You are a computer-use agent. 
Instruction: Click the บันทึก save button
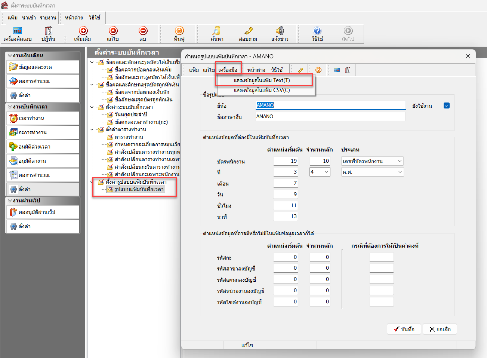(x=404, y=329)
